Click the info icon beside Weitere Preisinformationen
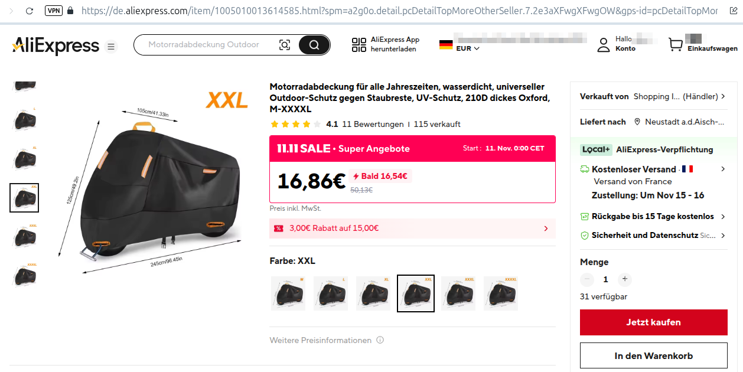 coord(380,340)
